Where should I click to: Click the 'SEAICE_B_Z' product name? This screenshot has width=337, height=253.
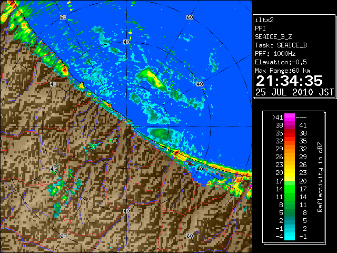pos(273,37)
